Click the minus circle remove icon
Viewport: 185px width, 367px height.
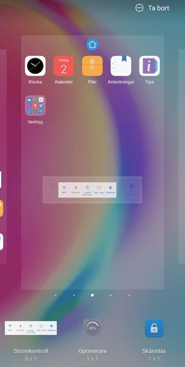[x=139, y=8]
